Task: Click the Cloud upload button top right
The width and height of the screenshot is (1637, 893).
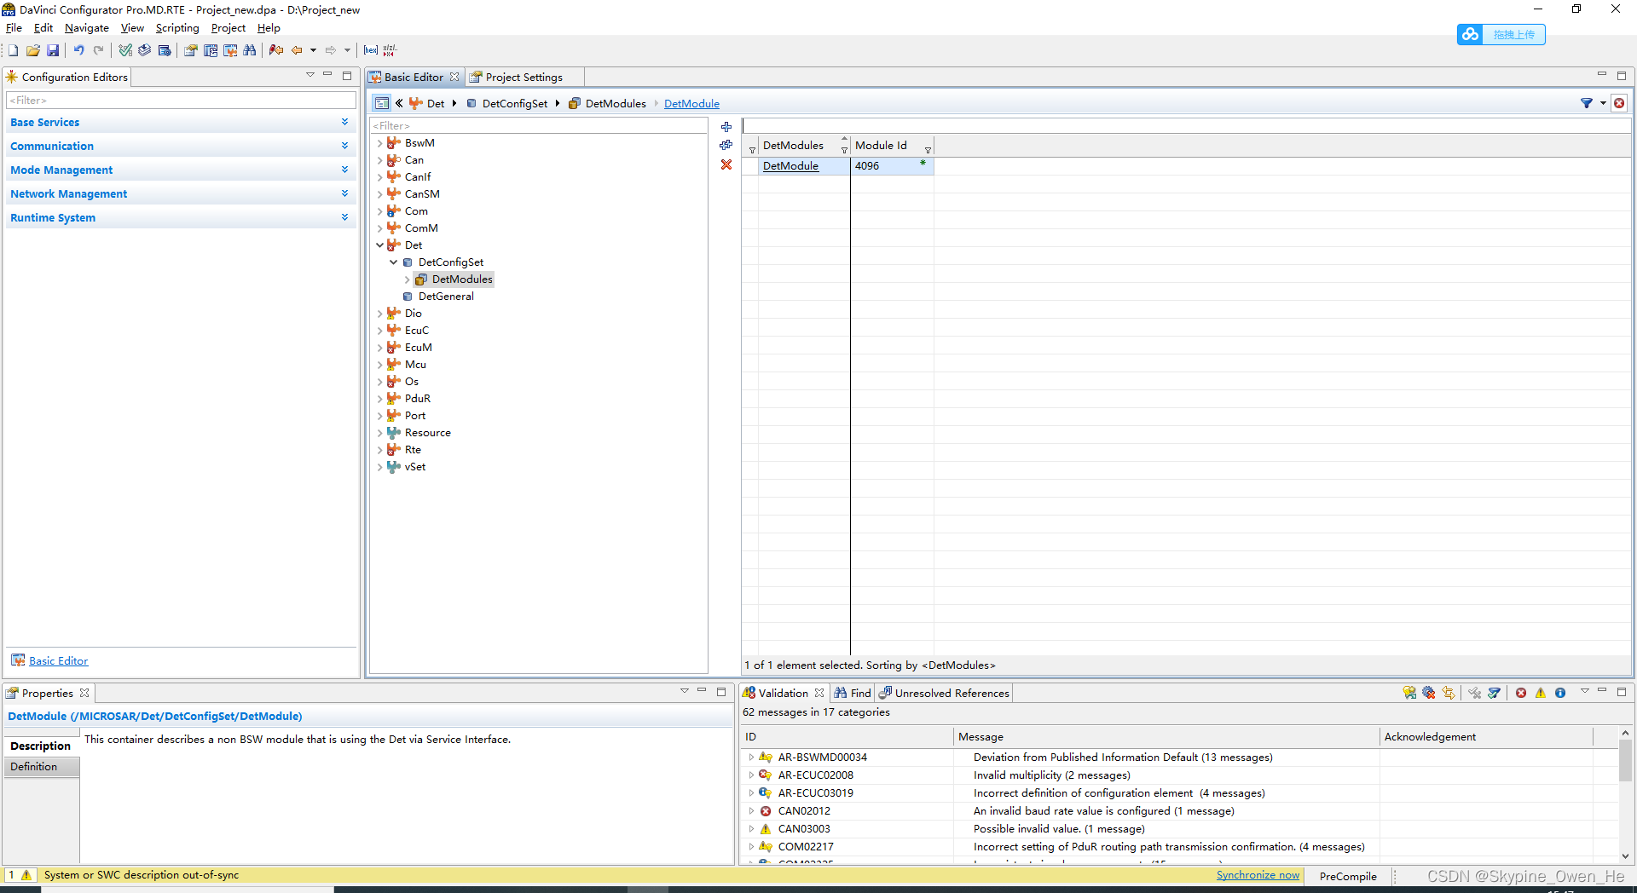Action: point(1501,34)
